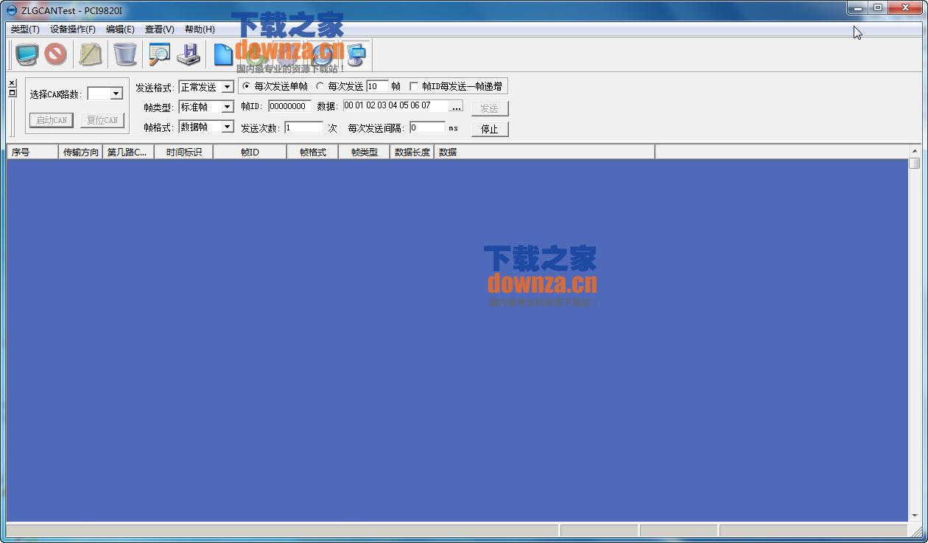This screenshot has width=928, height=543.
Task: Click the trash bin icon to clear
Action: click(x=125, y=55)
